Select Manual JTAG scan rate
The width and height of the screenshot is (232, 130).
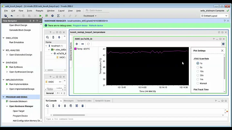pyautogui.click(x=198, y=83)
